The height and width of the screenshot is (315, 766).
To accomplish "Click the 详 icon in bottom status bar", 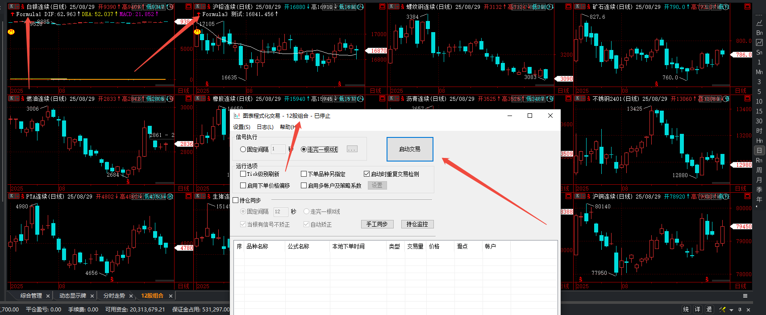I will point(698,310).
